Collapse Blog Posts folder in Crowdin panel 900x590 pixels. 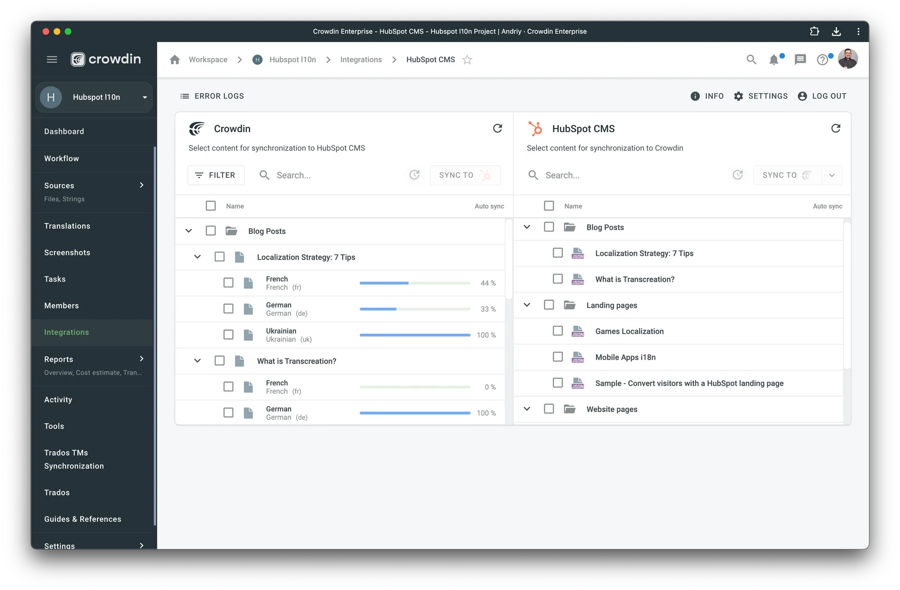pos(188,231)
